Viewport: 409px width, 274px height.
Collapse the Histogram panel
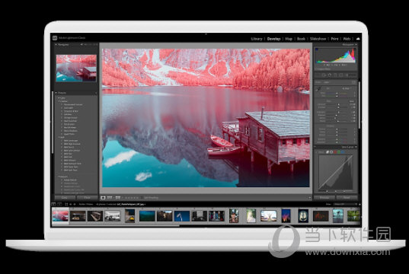(356, 45)
